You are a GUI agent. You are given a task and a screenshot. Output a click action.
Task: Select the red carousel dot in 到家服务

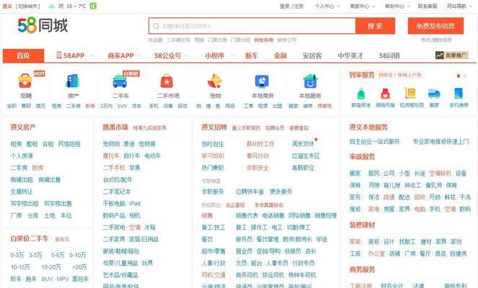(459, 76)
